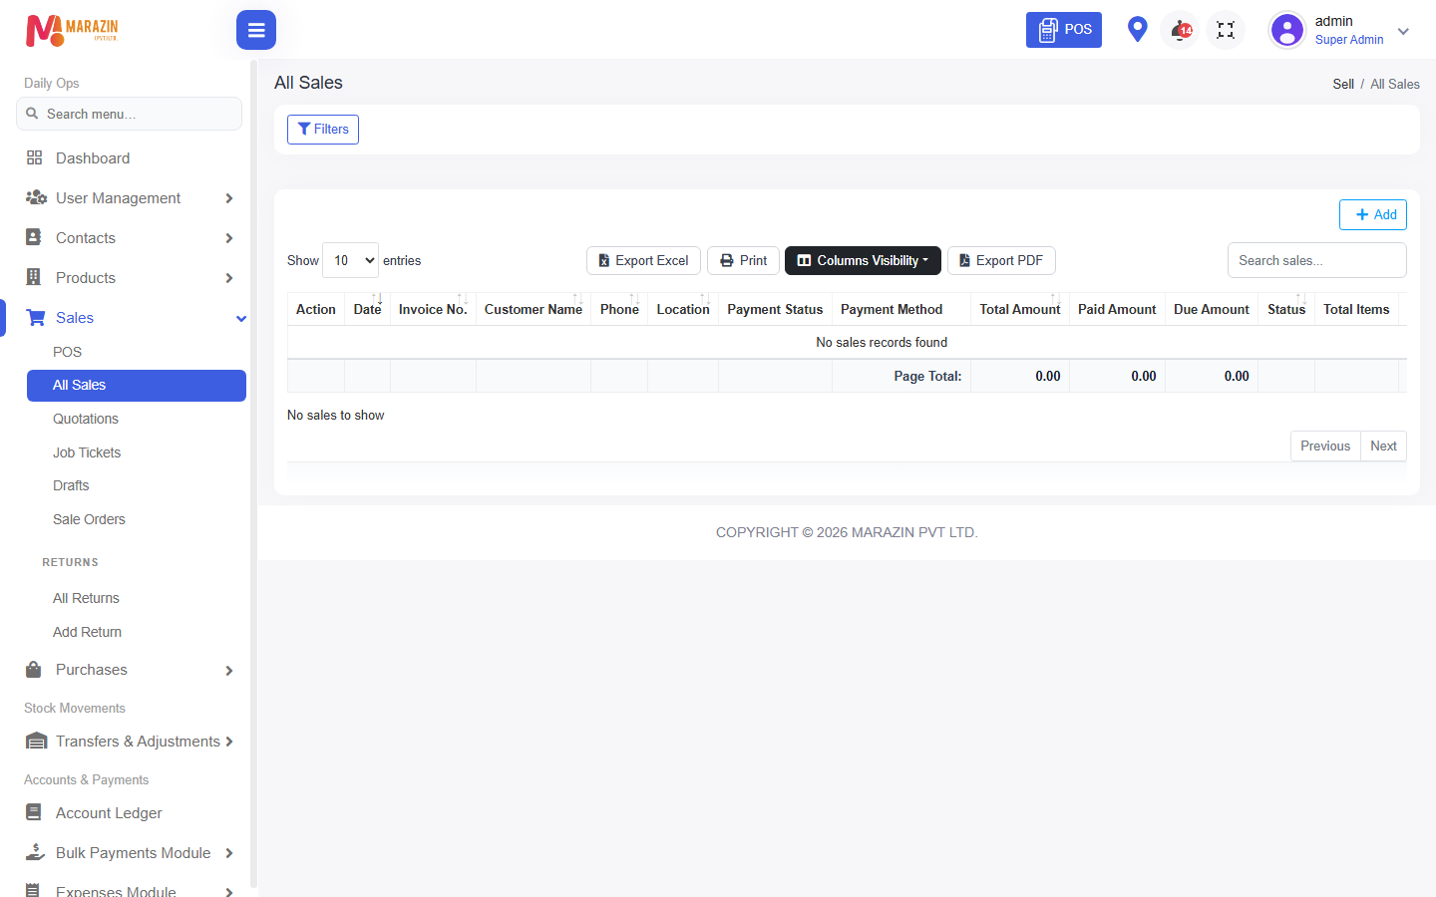Open Quotations in the Sales submenu
Image resolution: width=1436 pixels, height=897 pixels.
point(86,419)
